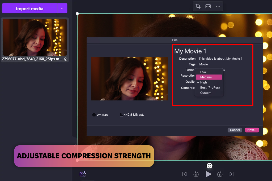The image size is (272, 181).
Task: Click the top-left corner resize handle
Action: coord(77,14)
